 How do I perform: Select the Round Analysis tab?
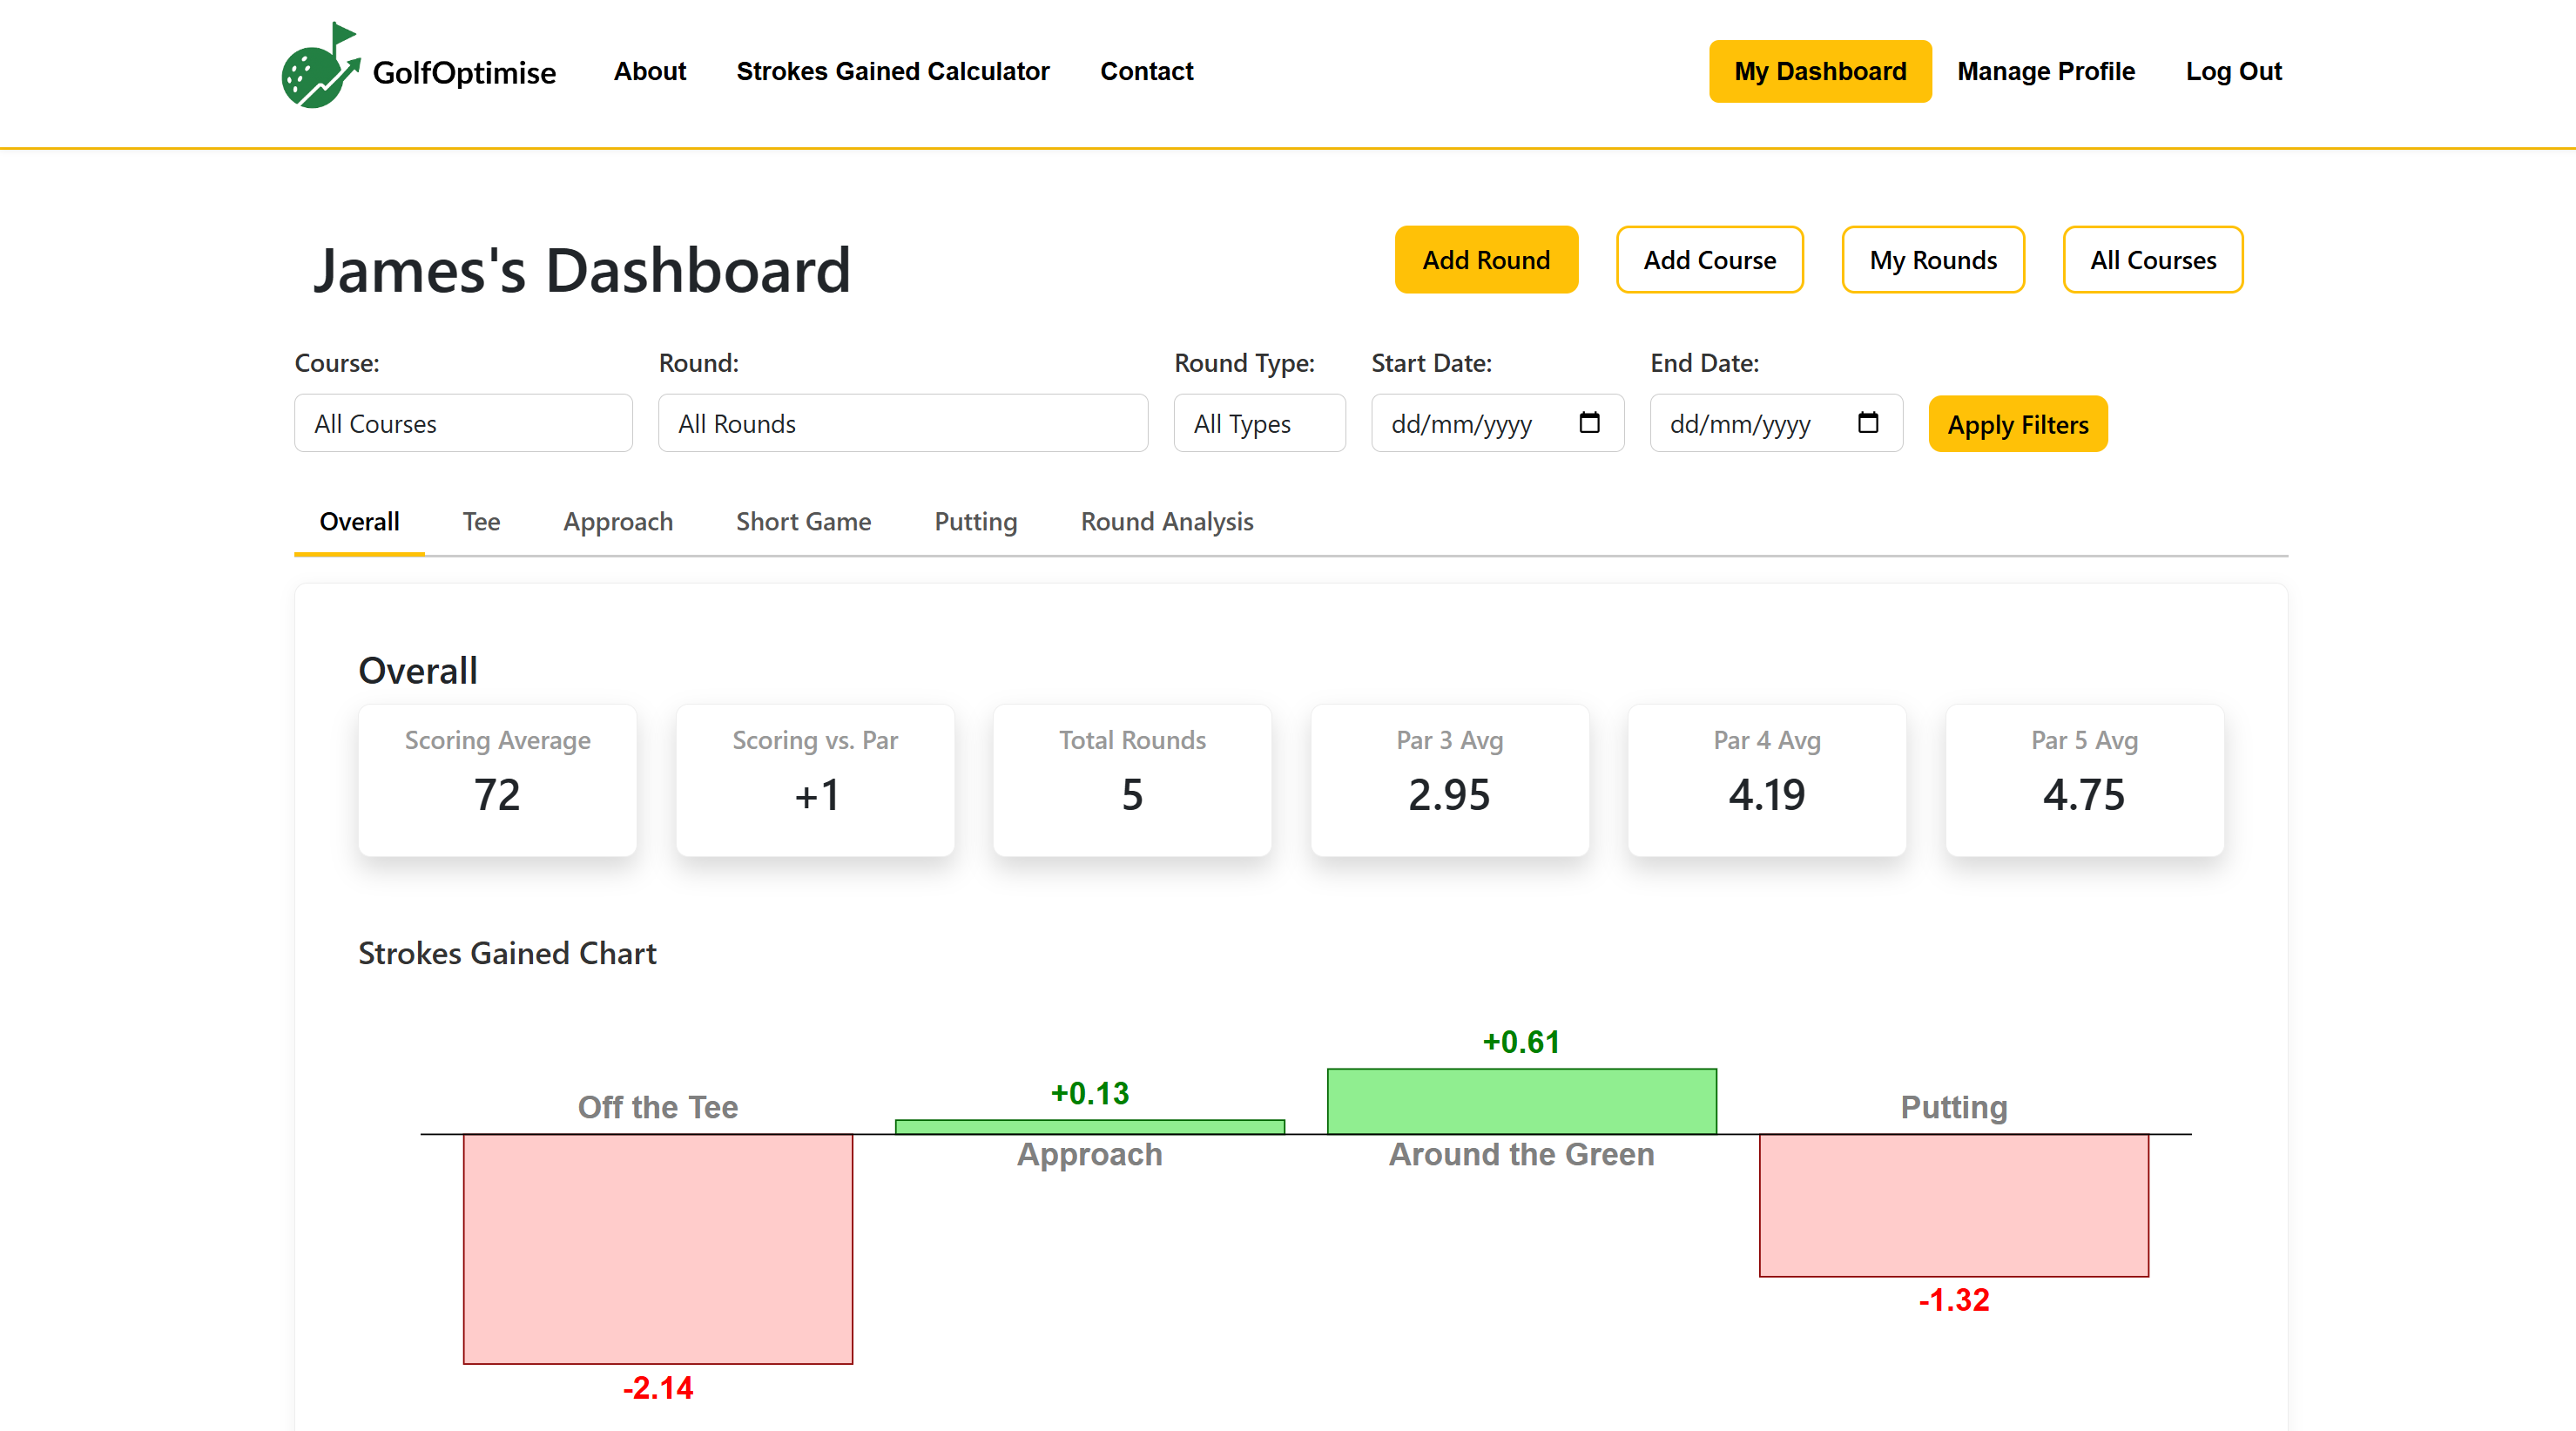tap(1166, 522)
